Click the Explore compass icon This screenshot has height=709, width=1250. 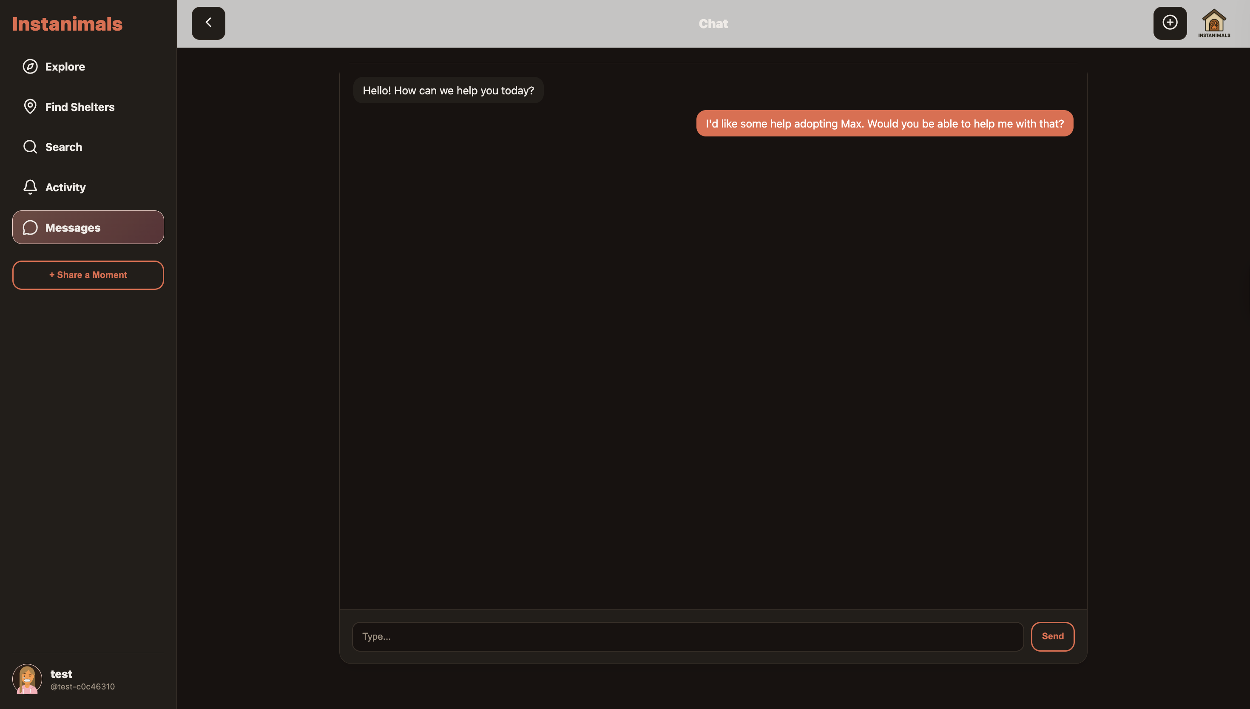[x=30, y=66]
